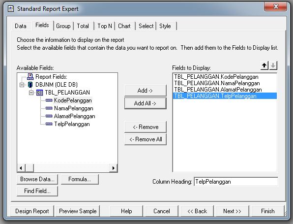This screenshot has height=224, width=293.
Task: Click the <- Remove button
Action: pyautogui.click(x=145, y=127)
